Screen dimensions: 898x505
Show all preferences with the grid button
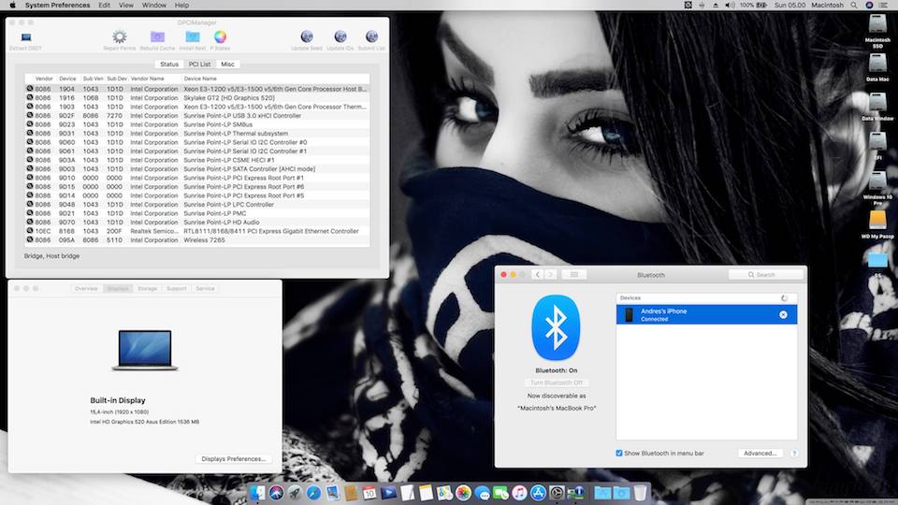click(x=573, y=275)
